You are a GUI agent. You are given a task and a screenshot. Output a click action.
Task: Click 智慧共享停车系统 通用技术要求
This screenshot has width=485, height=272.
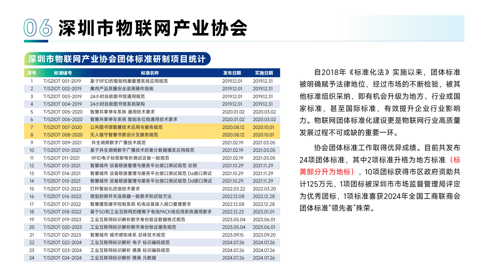(x=122, y=112)
